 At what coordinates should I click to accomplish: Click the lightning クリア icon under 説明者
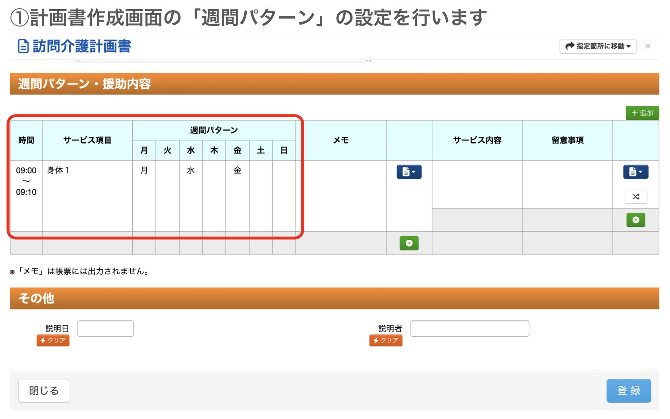point(385,340)
